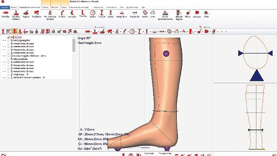The height and width of the screenshot is (156, 277).
Task: Click the left blue arrowhead on the cross-section width line
Action: (240, 53)
